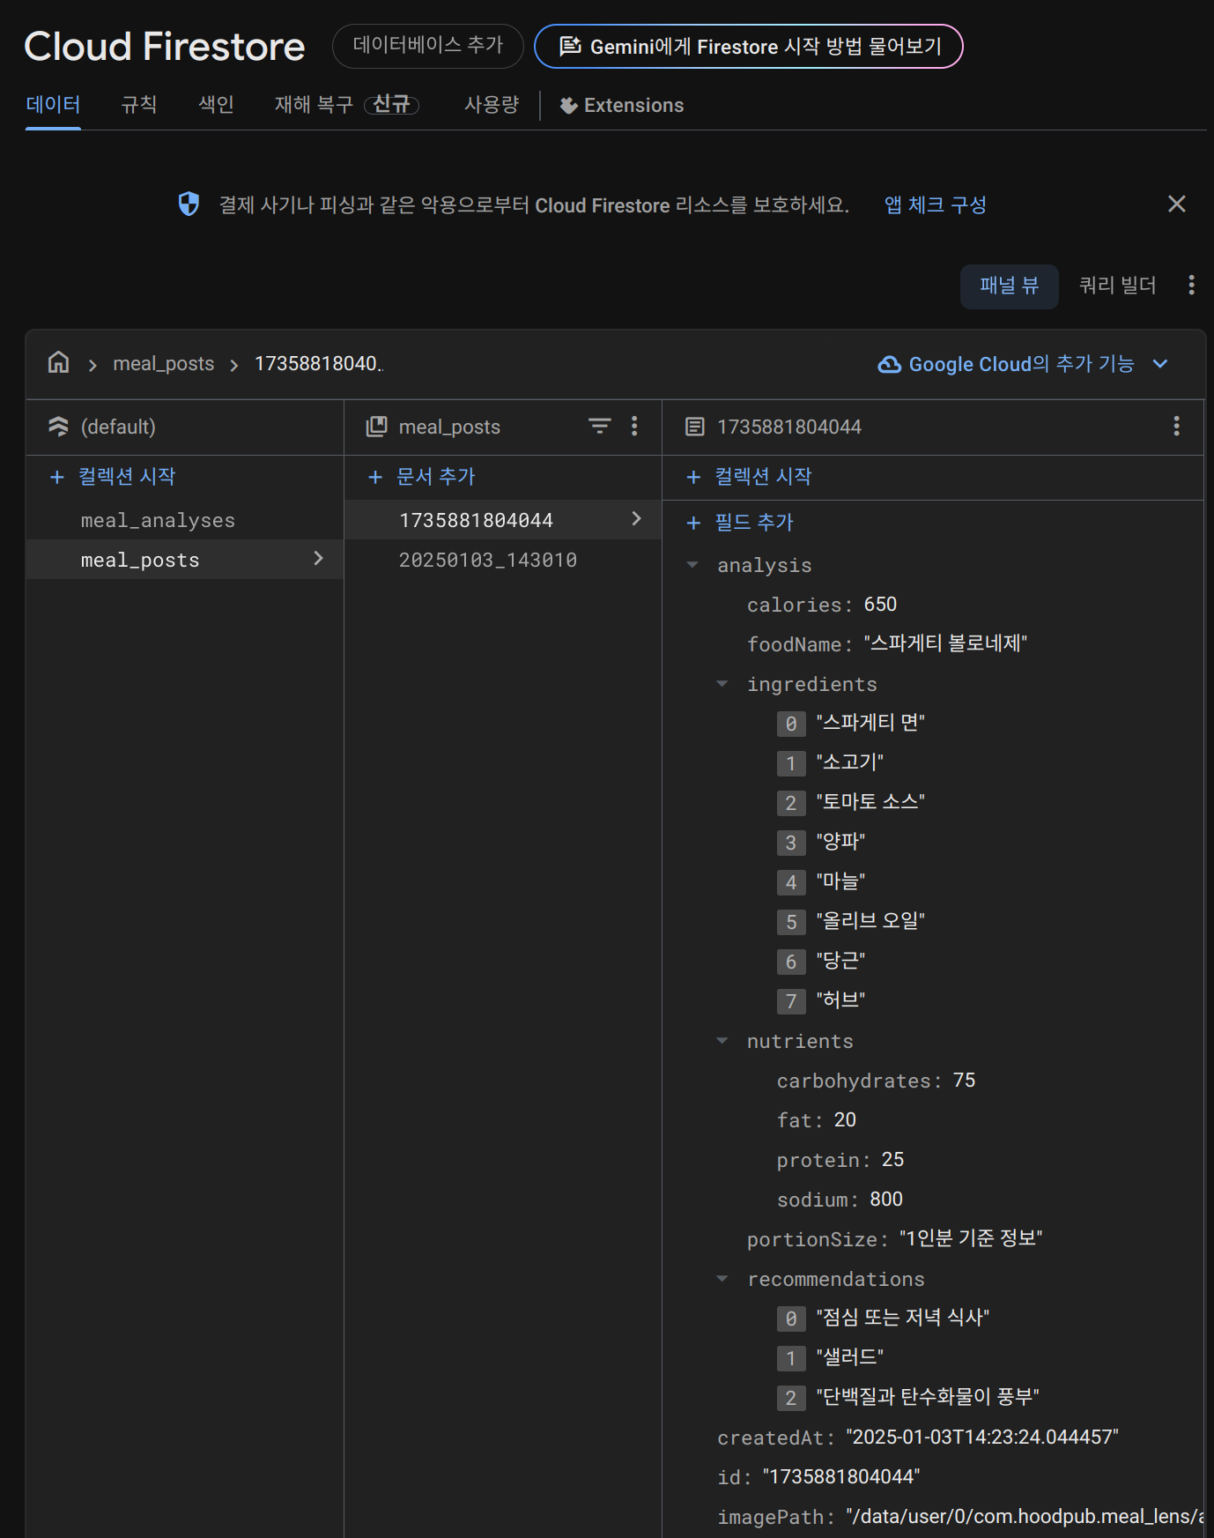Click the chevron beside the meal_posts collection row
This screenshot has height=1538, width=1214.
pyautogui.click(x=318, y=559)
